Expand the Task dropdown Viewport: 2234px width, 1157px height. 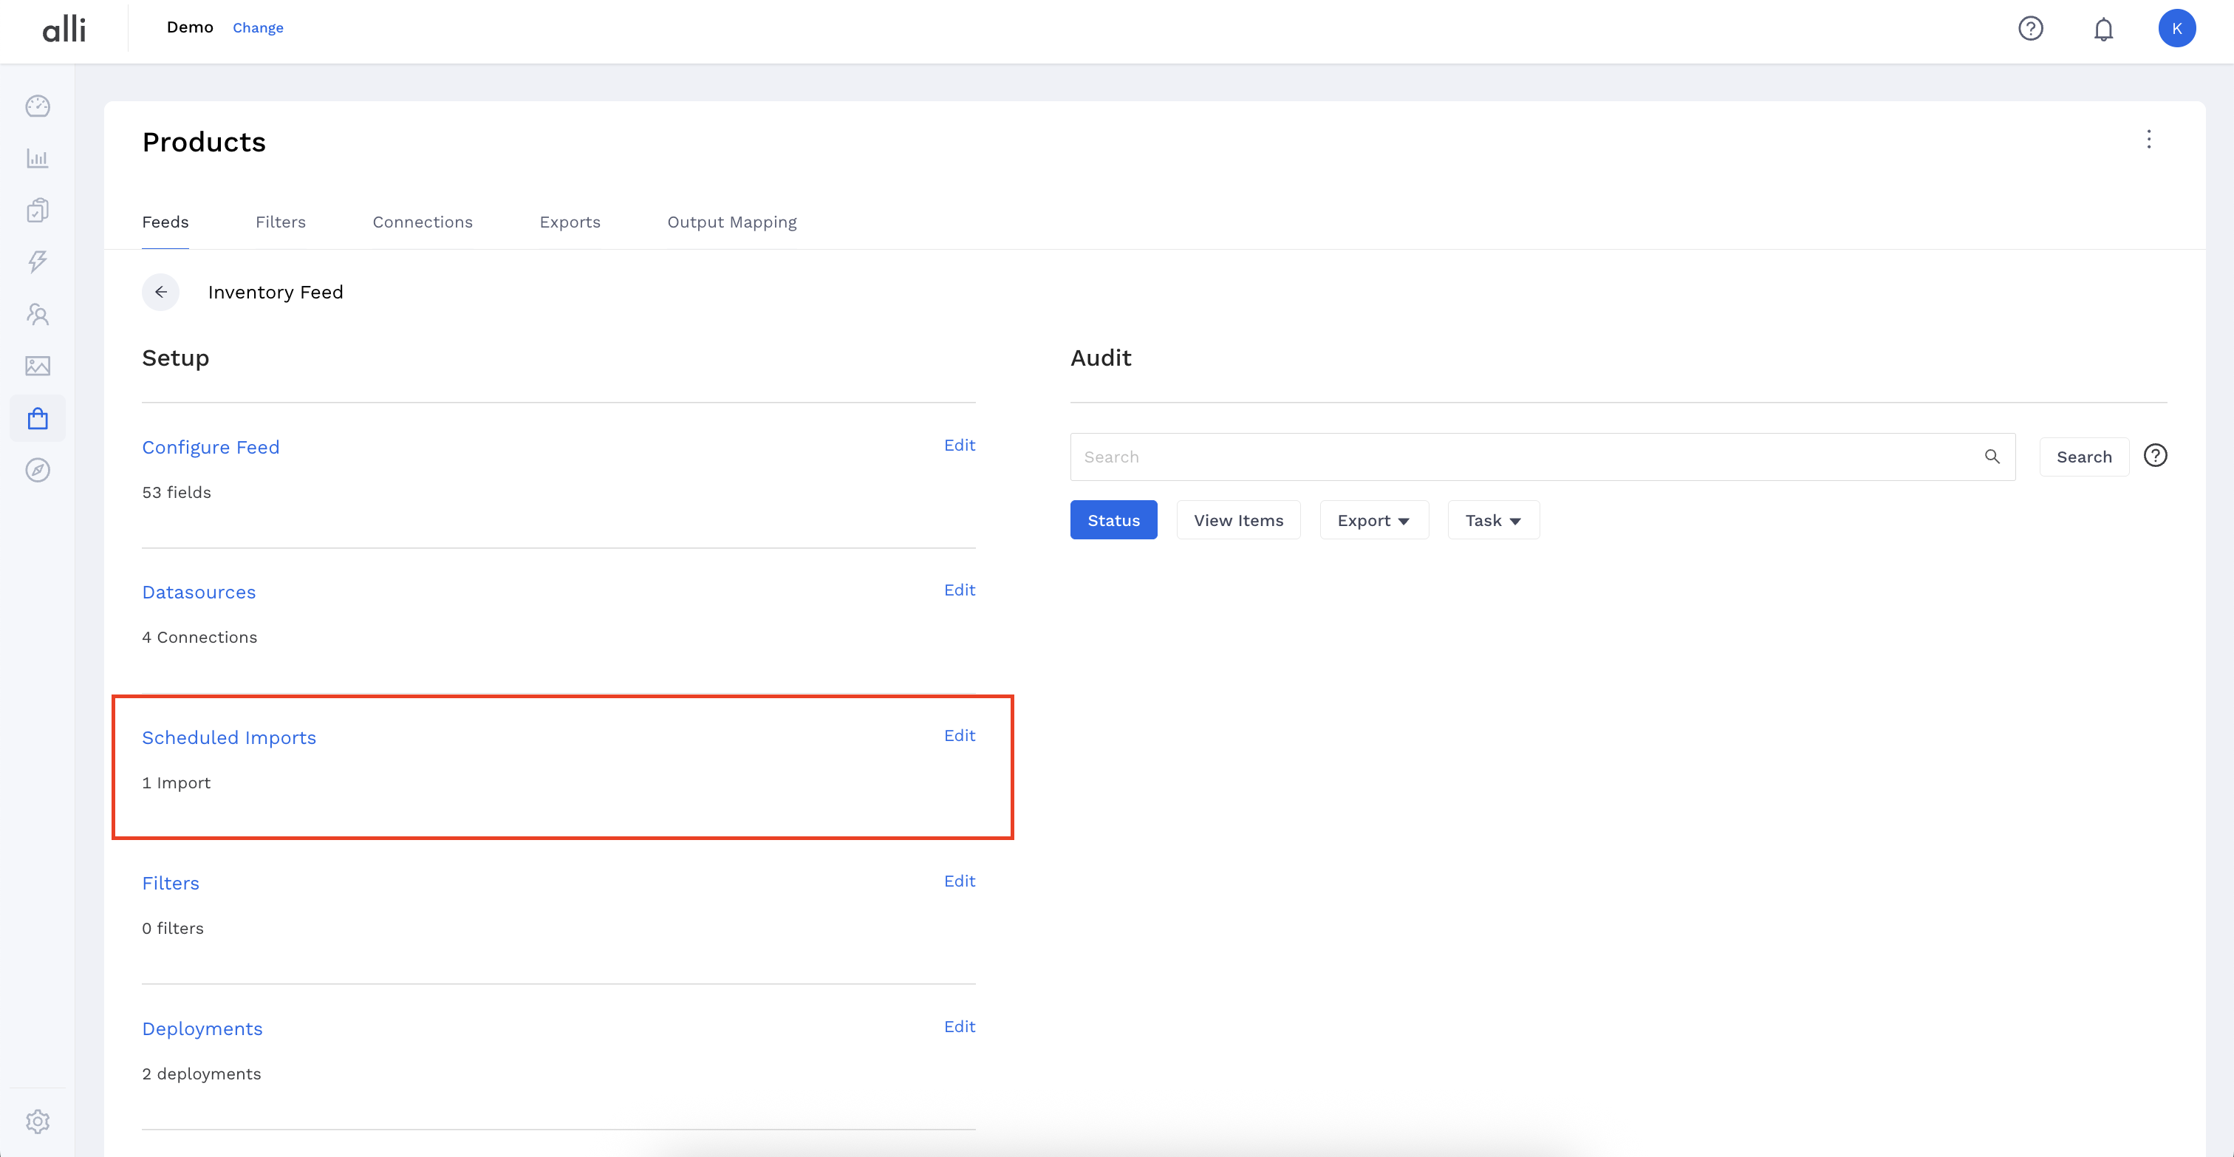[x=1492, y=520]
